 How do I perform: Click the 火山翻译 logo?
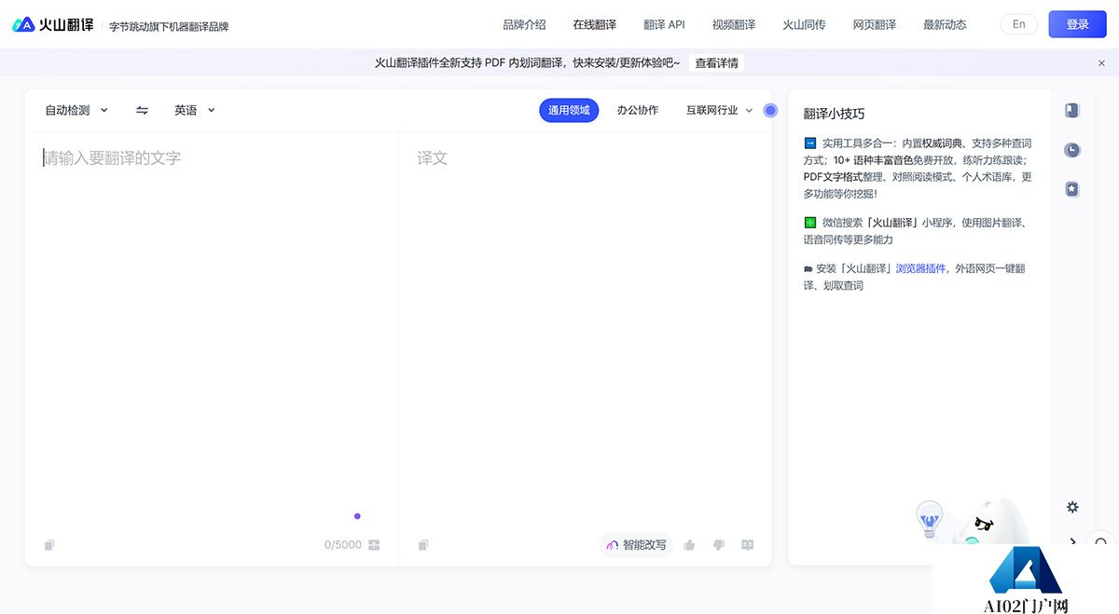pos(53,25)
